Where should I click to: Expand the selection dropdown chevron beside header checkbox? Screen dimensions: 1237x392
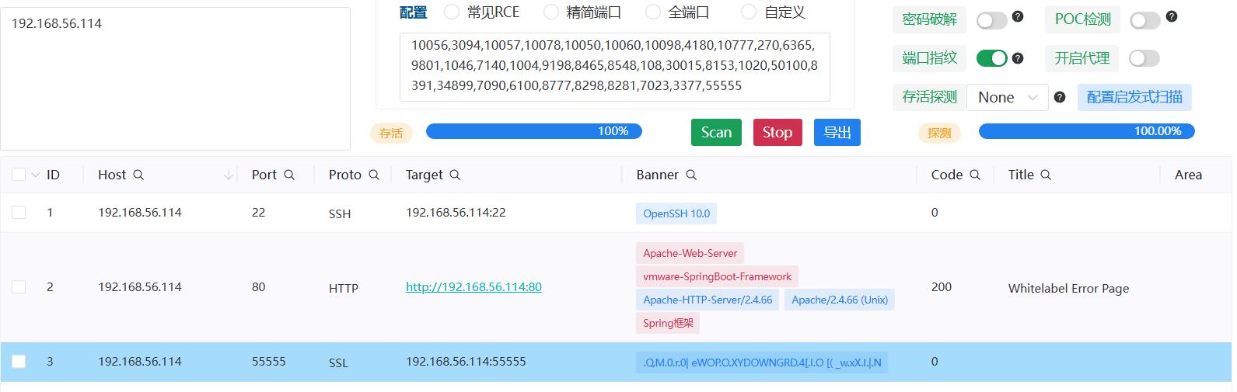click(35, 175)
